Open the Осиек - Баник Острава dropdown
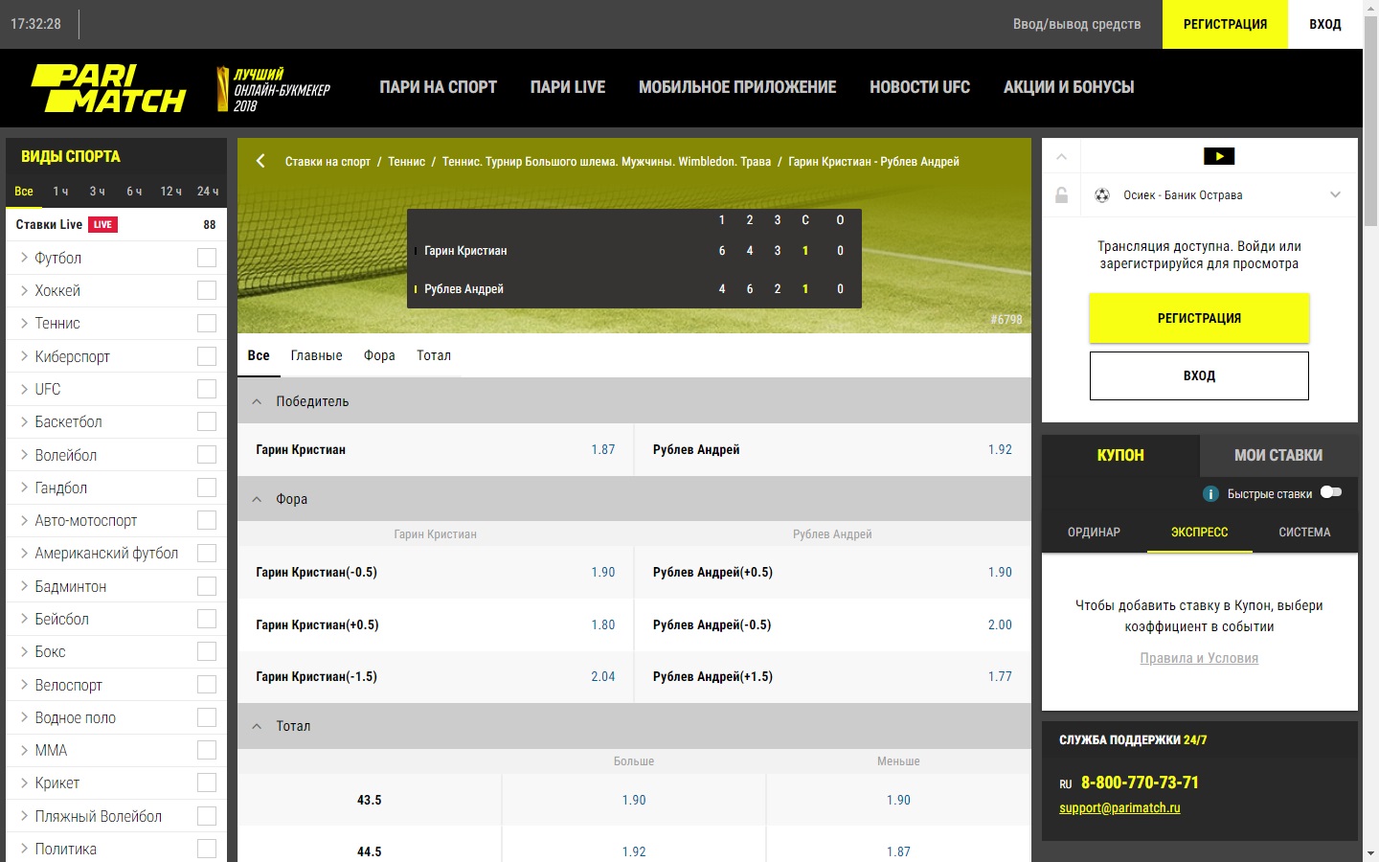 (1335, 194)
